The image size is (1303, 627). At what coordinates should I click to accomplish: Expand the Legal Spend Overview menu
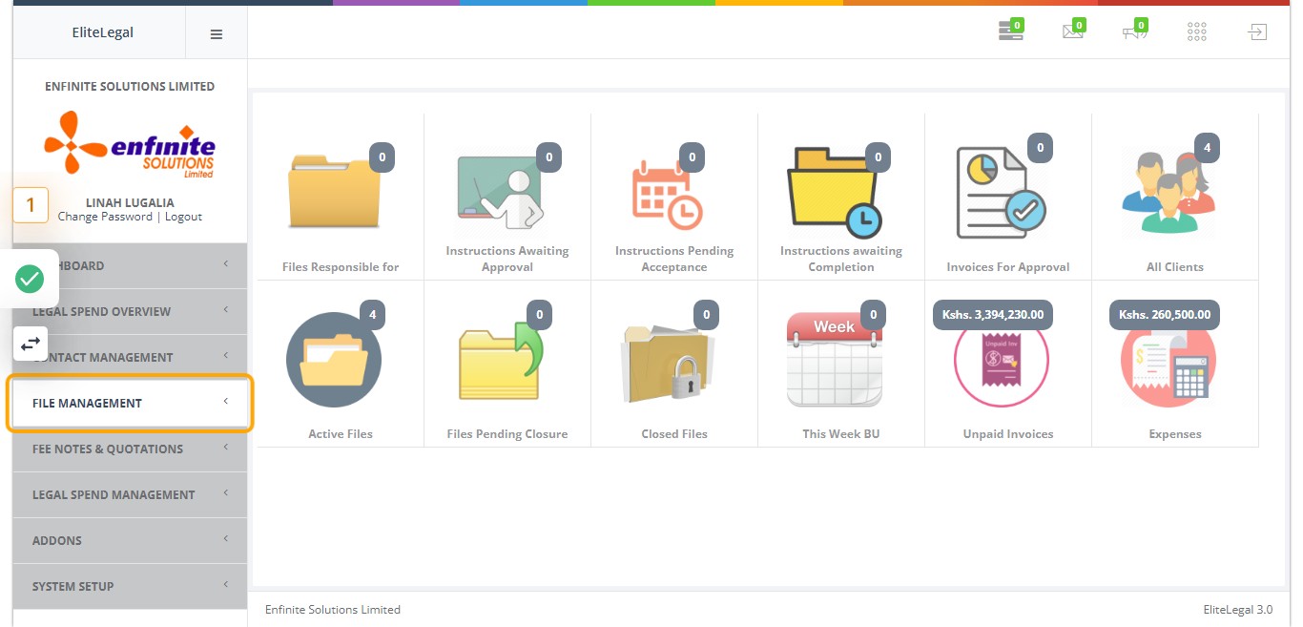(130, 311)
